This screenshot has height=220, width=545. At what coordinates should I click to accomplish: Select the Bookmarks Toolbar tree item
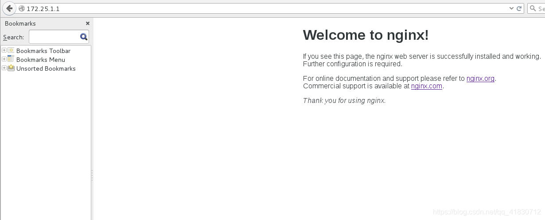point(43,51)
